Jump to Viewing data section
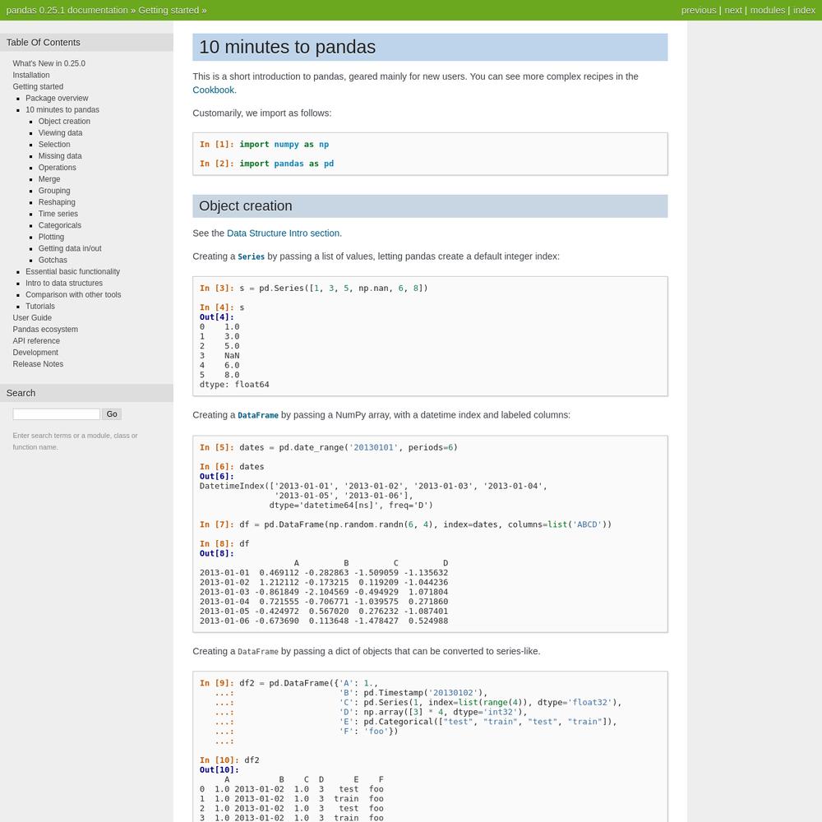 pyautogui.click(x=60, y=132)
